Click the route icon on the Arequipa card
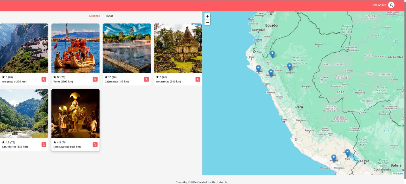Screen dimensions: 406x184 pyautogui.click(x=44, y=79)
